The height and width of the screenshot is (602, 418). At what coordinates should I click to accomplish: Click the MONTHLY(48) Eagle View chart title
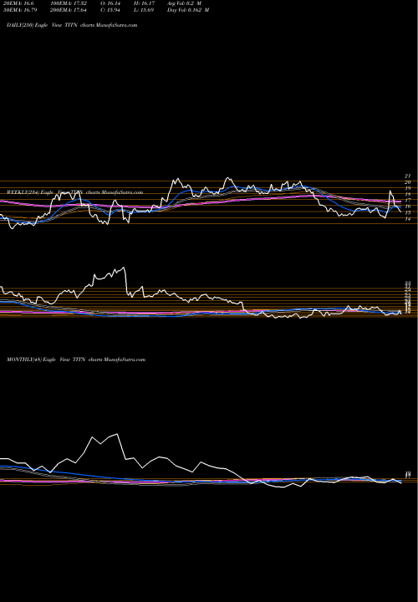click(76, 360)
